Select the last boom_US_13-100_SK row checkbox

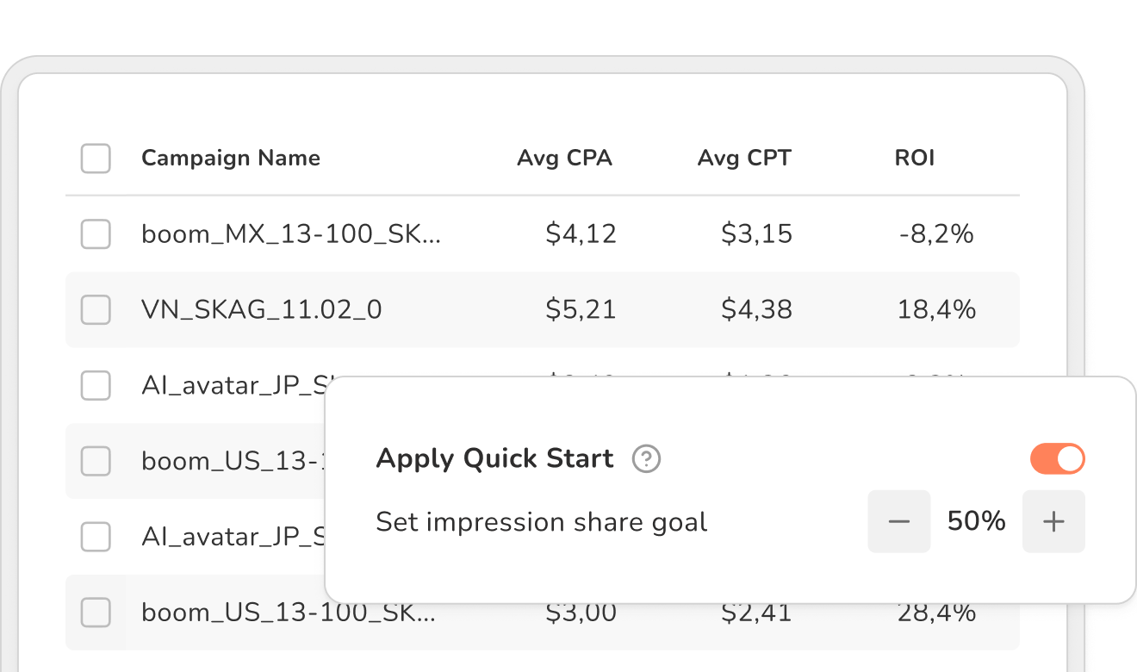coord(96,613)
